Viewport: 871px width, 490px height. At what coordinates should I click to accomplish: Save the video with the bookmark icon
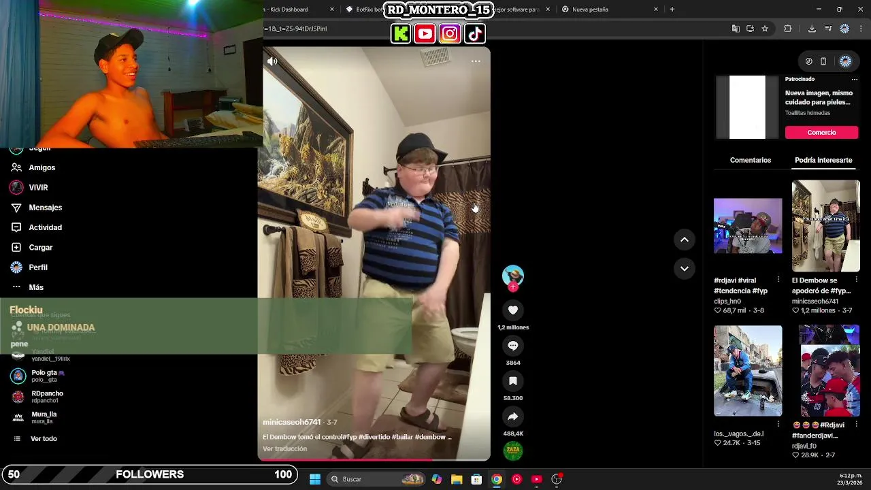coord(513,381)
